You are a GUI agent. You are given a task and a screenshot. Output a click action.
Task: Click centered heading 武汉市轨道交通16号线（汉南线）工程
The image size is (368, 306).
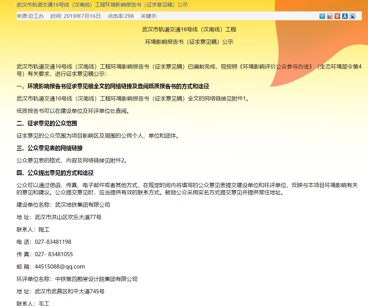(x=189, y=29)
